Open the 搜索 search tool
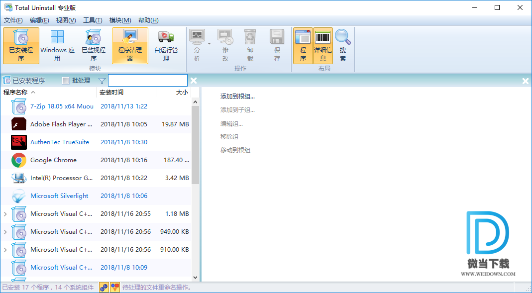Screen dimensions: 532x293 pyautogui.click(x=343, y=46)
